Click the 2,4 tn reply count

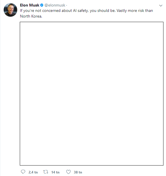point(33,172)
